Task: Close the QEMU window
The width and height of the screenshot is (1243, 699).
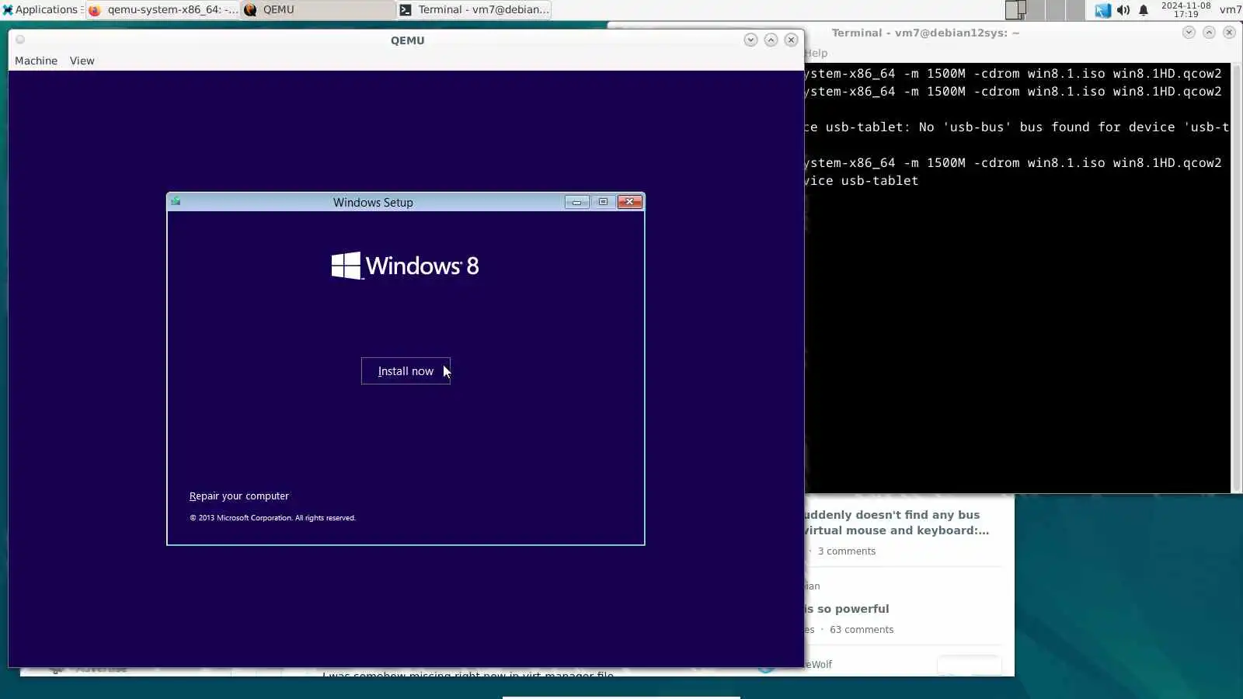Action: click(x=791, y=40)
